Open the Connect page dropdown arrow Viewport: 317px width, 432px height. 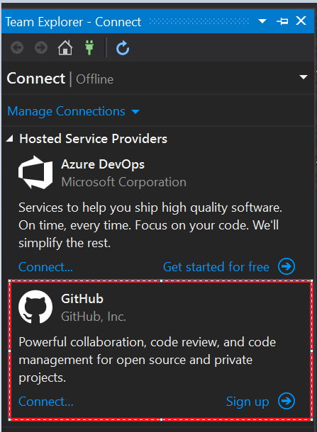304,77
